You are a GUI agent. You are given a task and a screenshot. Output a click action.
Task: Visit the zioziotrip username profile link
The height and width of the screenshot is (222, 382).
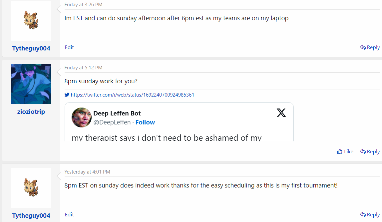click(x=31, y=112)
